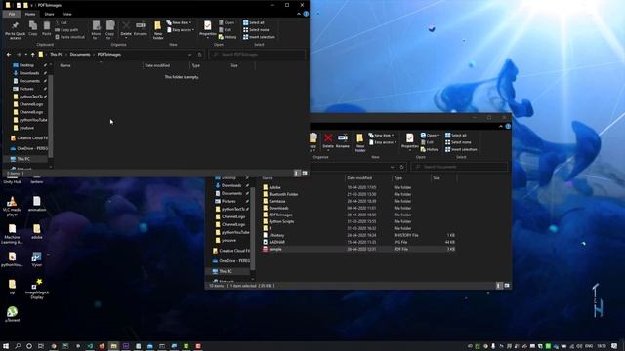The height and width of the screenshot is (351, 625).
Task: Open address bar history dropdown in PDFToImages window
Action: point(189,55)
